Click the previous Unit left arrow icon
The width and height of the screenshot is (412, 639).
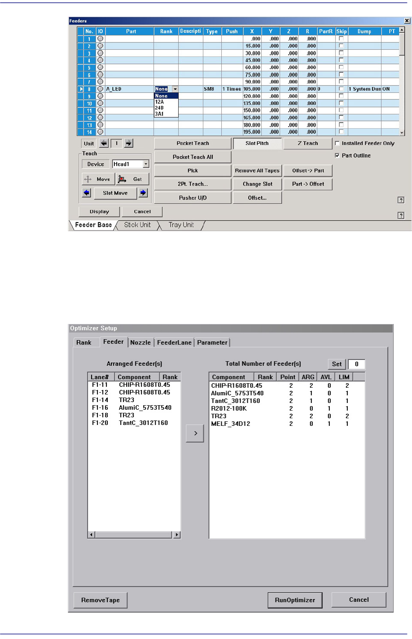(x=104, y=143)
